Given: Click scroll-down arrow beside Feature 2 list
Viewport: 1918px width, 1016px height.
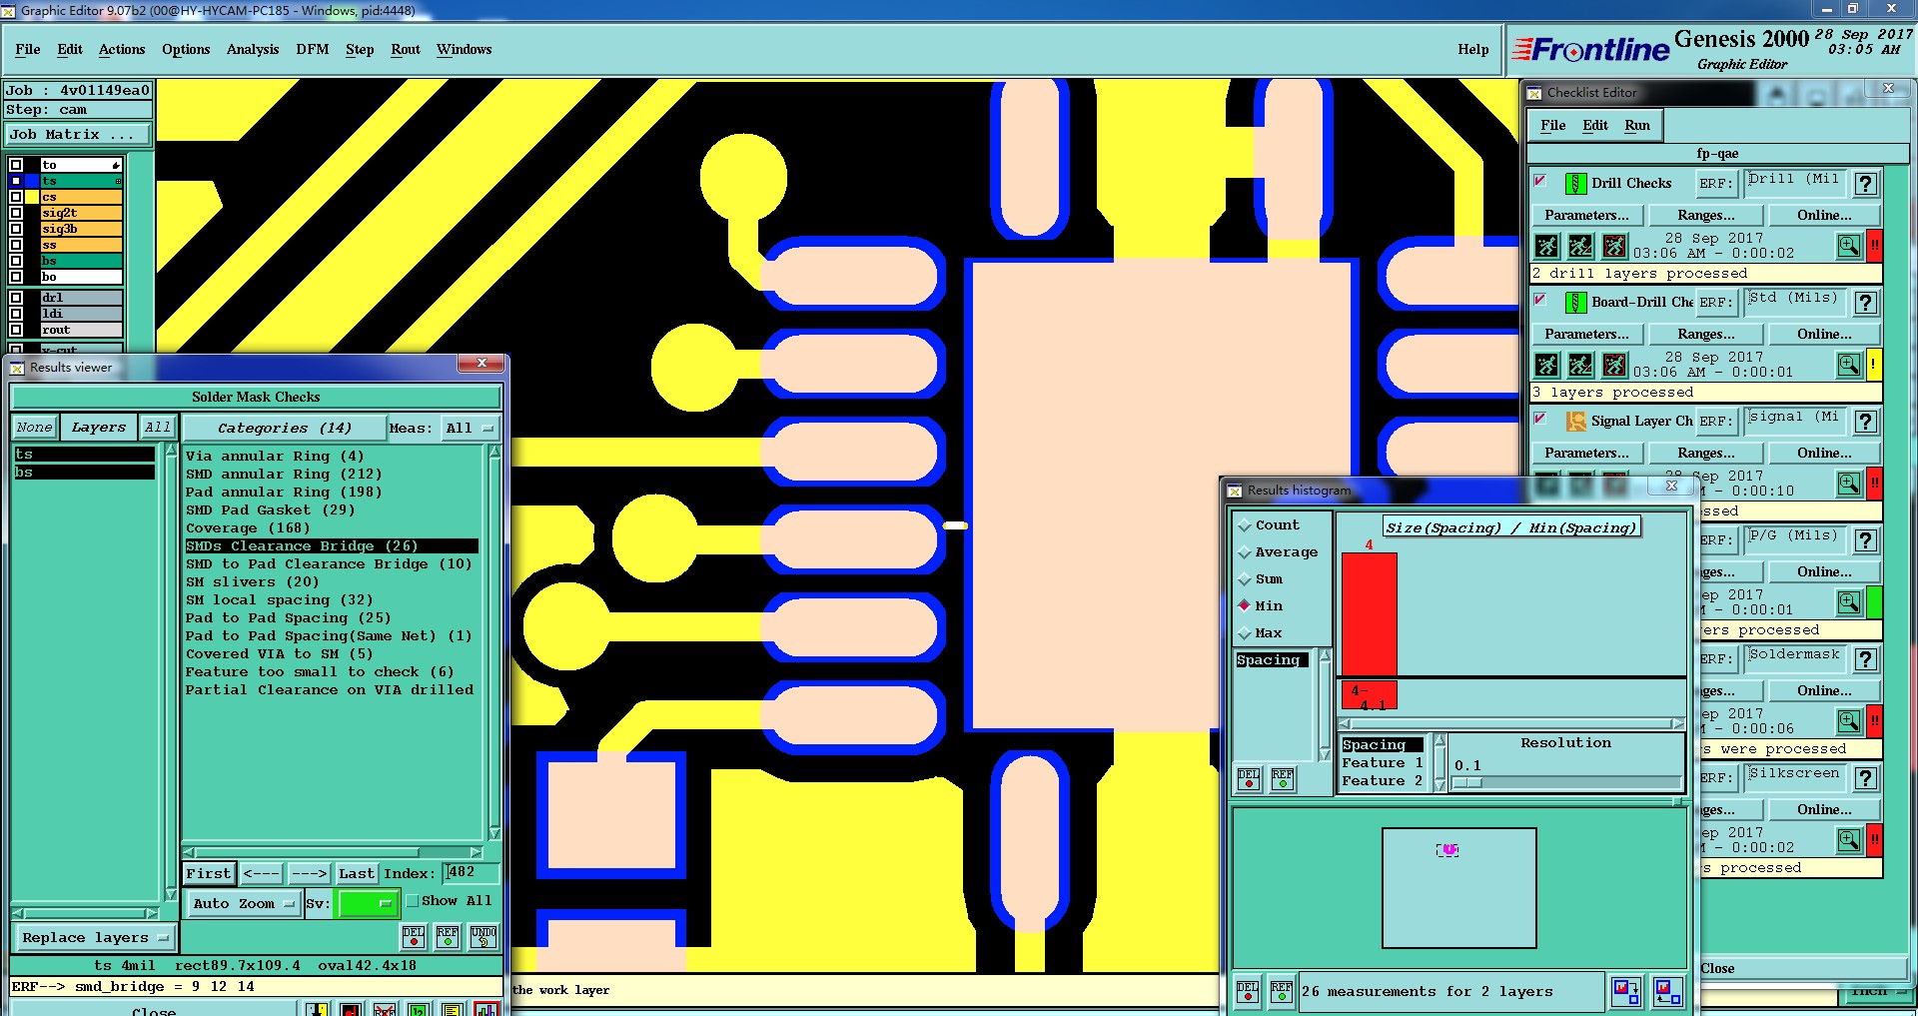Looking at the screenshot, I should click(x=1439, y=785).
